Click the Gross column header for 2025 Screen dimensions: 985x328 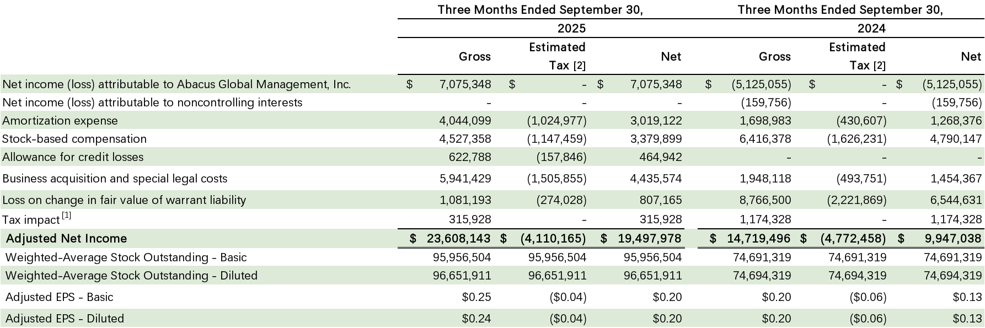(x=474, y=57)
